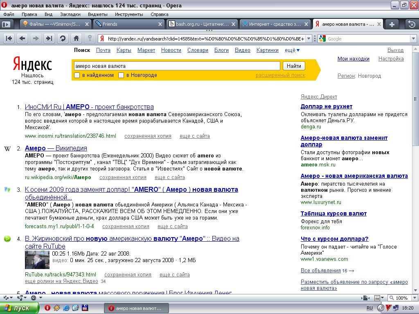Click the Найти search button
Image resolution: width=419 pixels, height=314 pixels.
pos(294,66)
